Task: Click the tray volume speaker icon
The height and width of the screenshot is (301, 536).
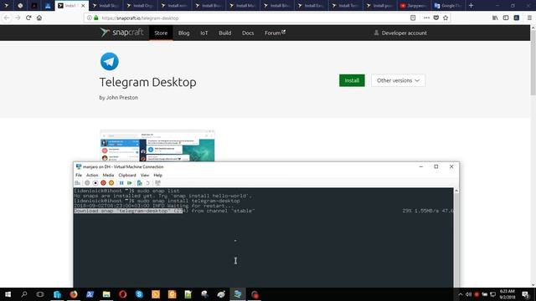Action: 468,294
